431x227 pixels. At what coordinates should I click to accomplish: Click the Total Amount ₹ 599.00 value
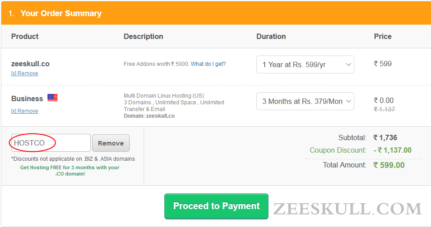click(389, 165)
